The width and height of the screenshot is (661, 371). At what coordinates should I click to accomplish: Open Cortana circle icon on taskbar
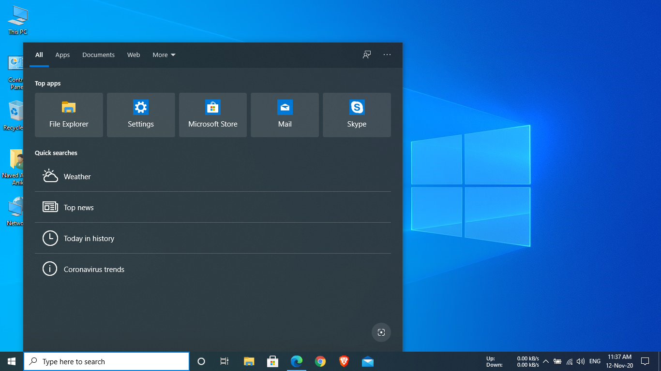tap(201, 361)
